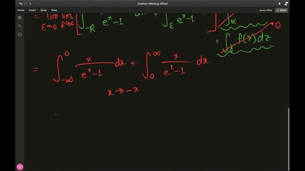Open the Insert tab
The image size is (305, 171).
32,10
